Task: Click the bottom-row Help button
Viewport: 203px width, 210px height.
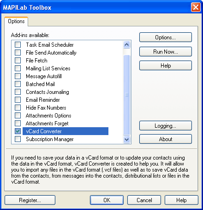Action: [181, 200]
